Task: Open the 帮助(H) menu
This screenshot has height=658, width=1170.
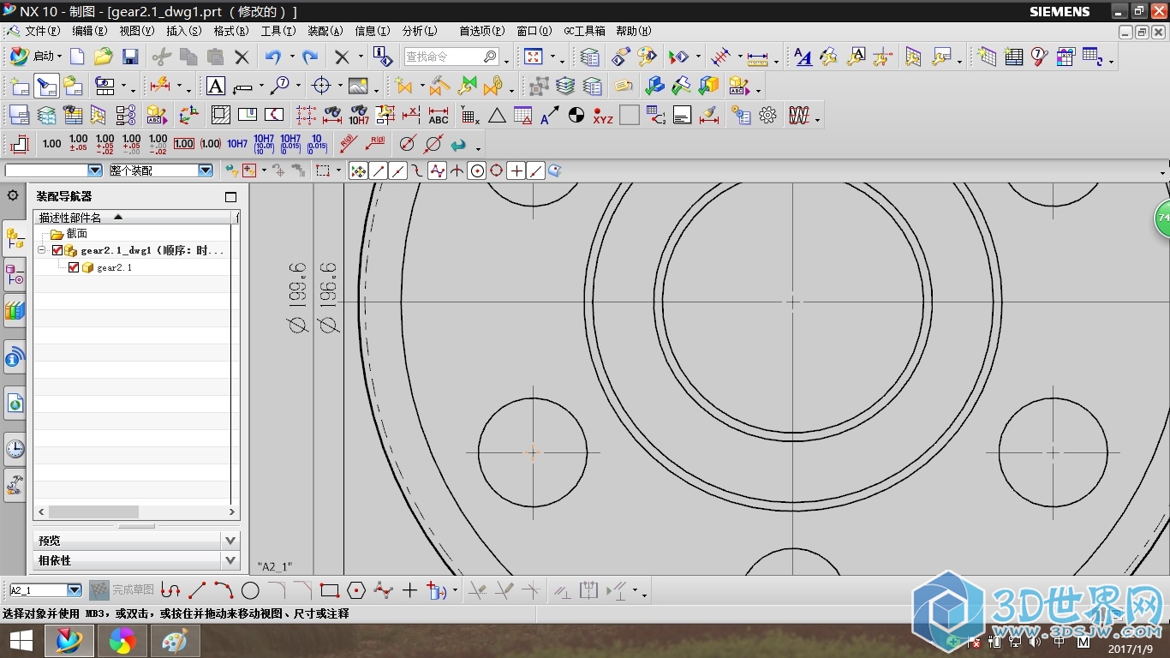Action: 633,30
